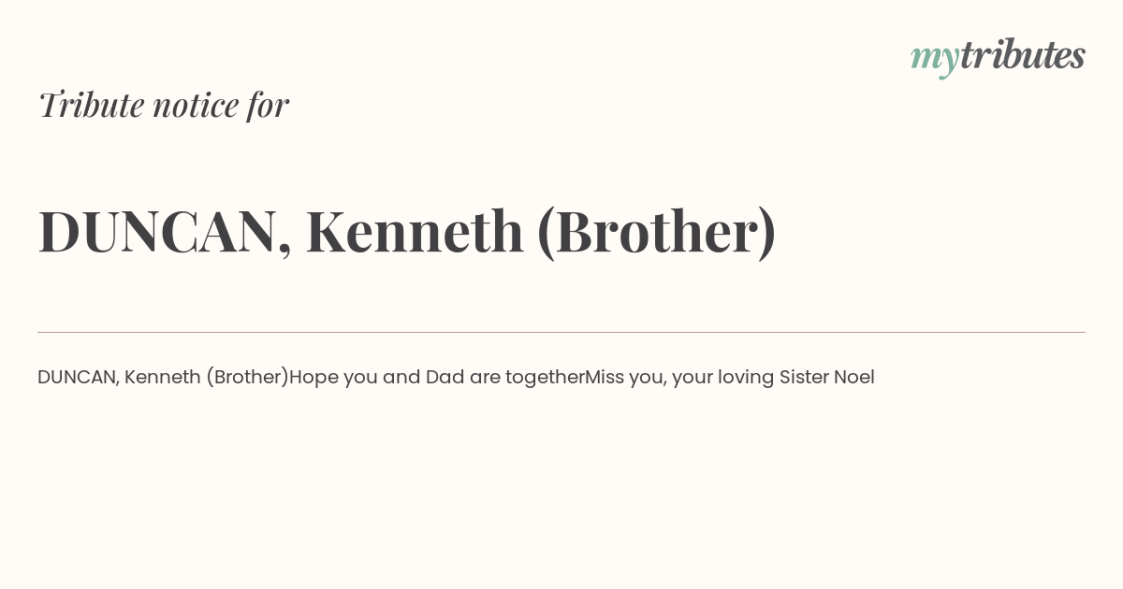The image size is (1123, 589).
Task: Click the green "my" in the logo
Action: click(935, 60)
